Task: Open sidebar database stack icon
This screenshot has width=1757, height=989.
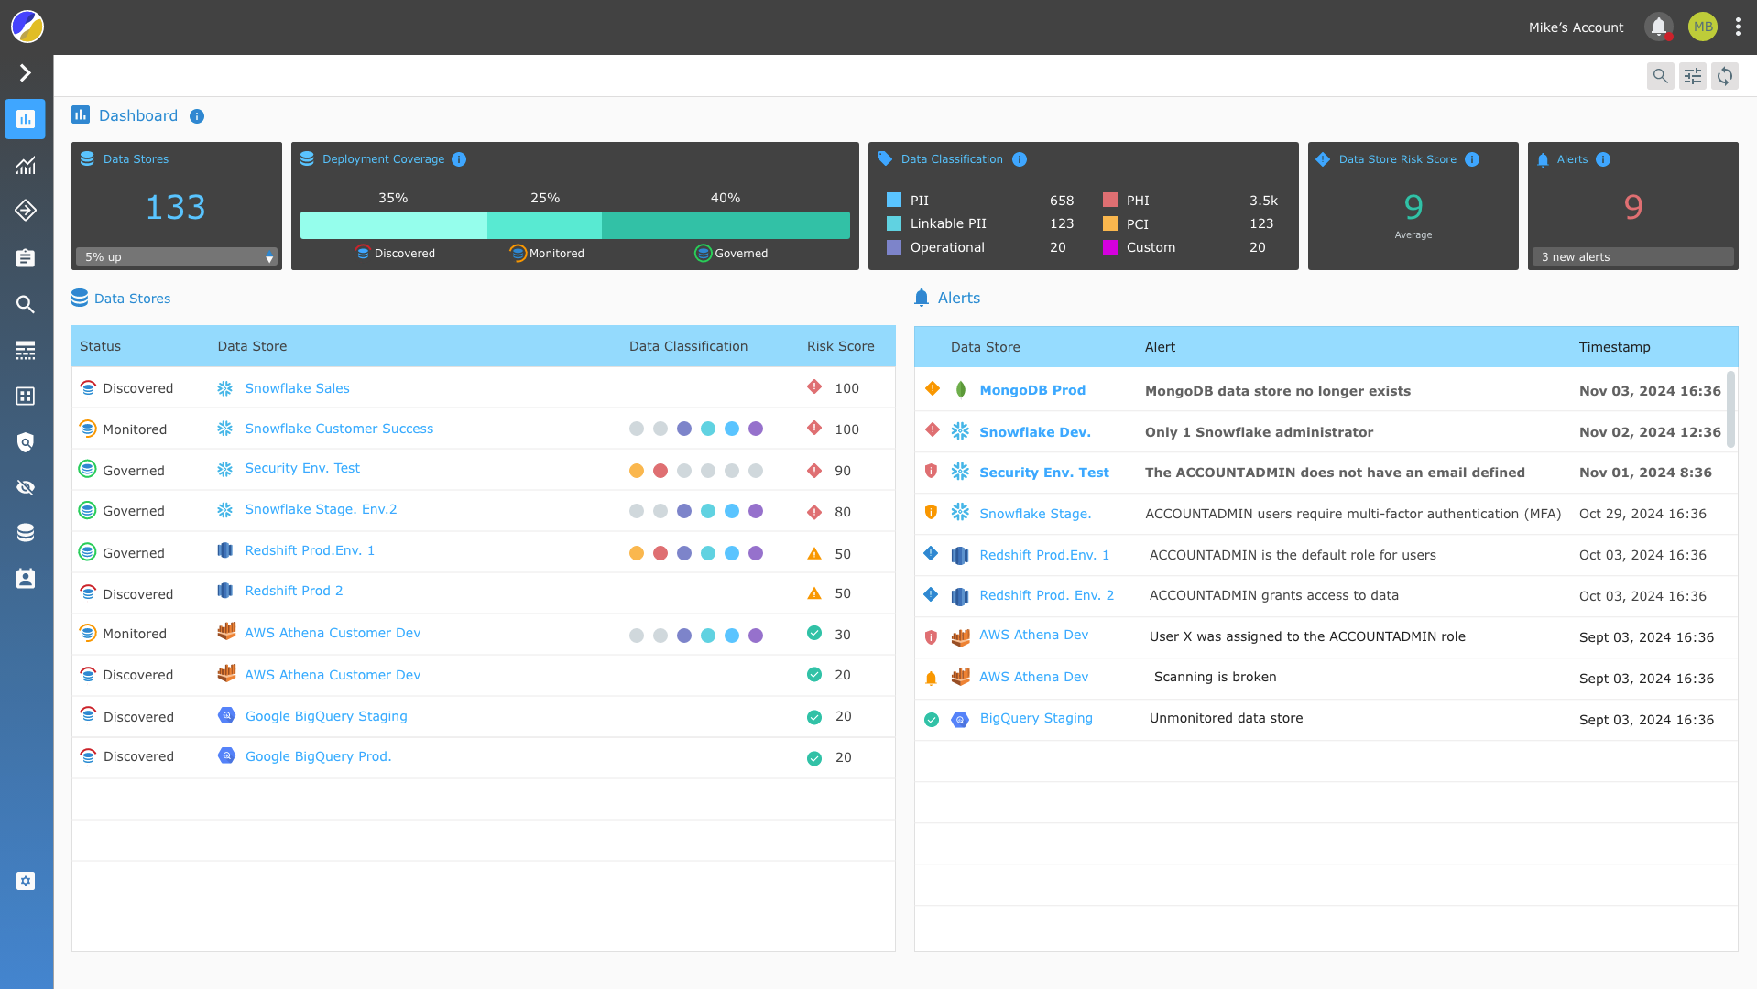Action: [26, 533]
